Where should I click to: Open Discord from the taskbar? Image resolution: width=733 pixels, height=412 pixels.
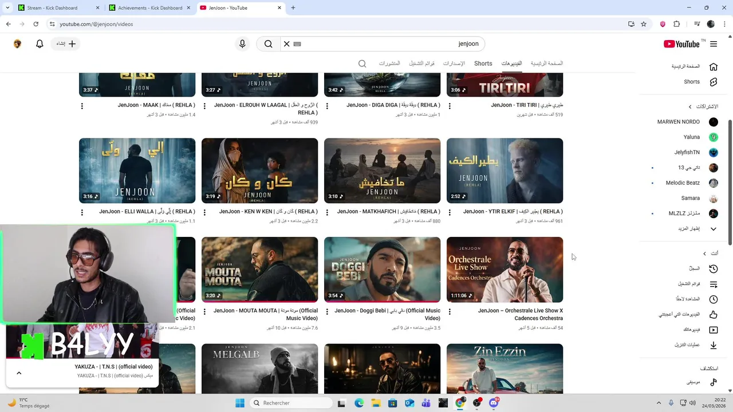[x=494, y=403]
